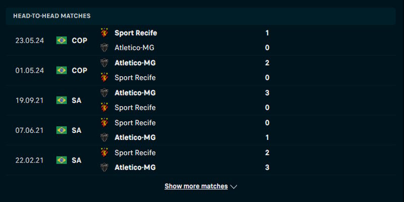The width and height of the screenshot is (404, 202).
Task: Select score 3 for Atletico-MG on 22.02.21
Action: (267, 167)
